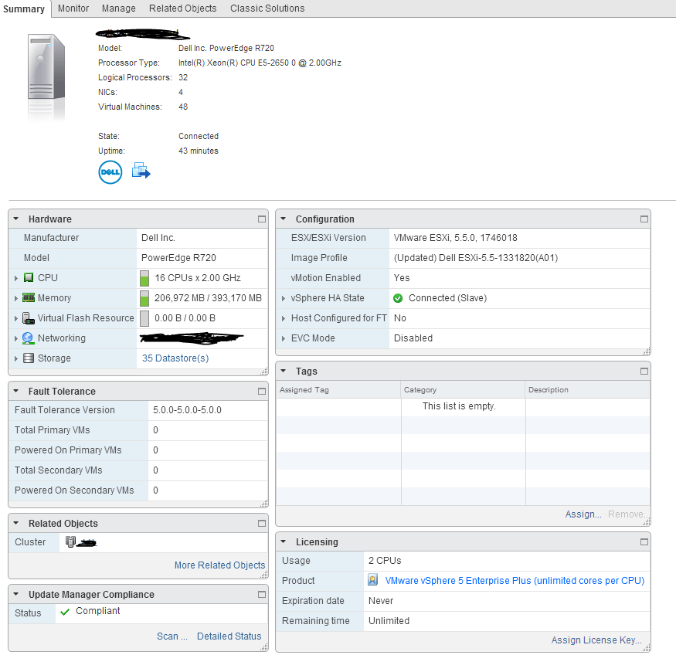Click the CPU chip icon in Hardware
This screenshot has width=676, height=655.
(x=29, y=277)
